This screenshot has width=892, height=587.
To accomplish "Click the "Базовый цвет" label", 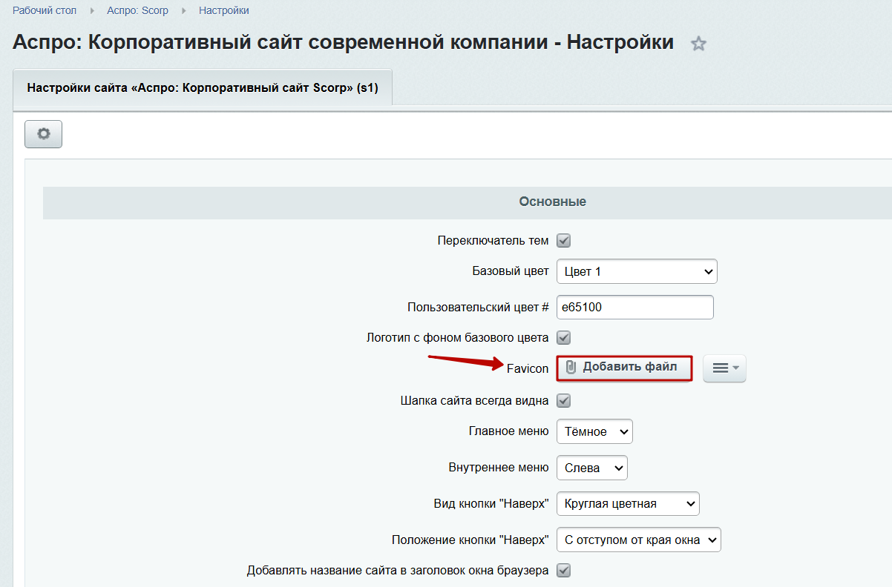I will pyautogui.click(x=511, y=271).
